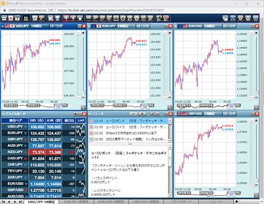This screenshot has width=264, height=204.
Task: Click the NZD/JPY BID price 73.374
Action: tap(38, 152)
